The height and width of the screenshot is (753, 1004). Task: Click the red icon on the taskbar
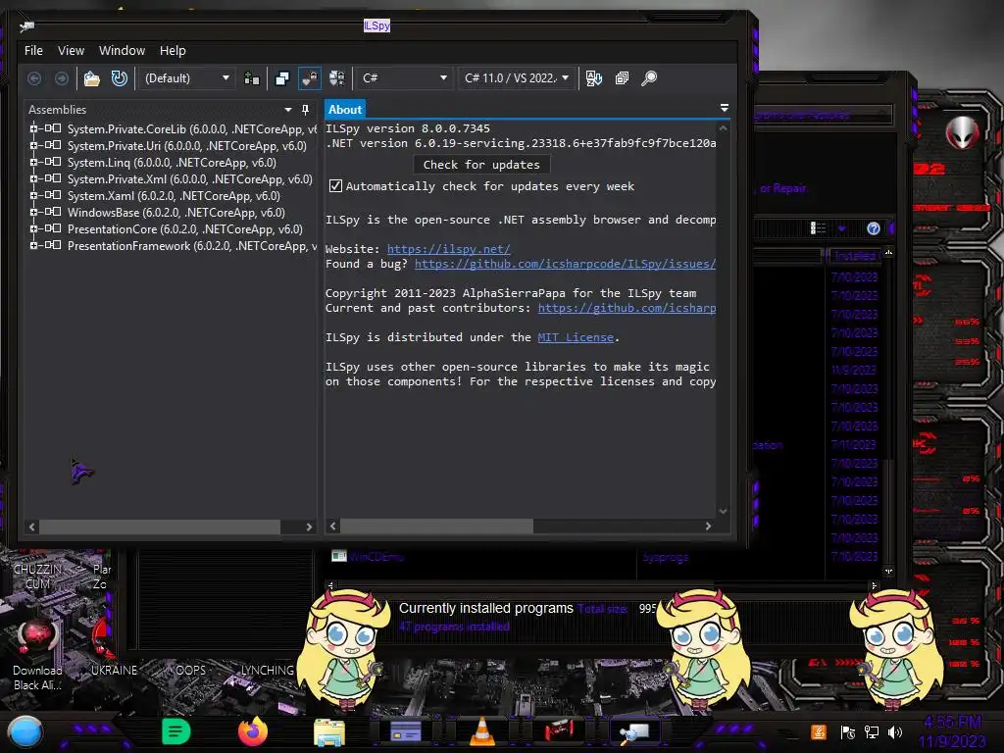[559, 729]
